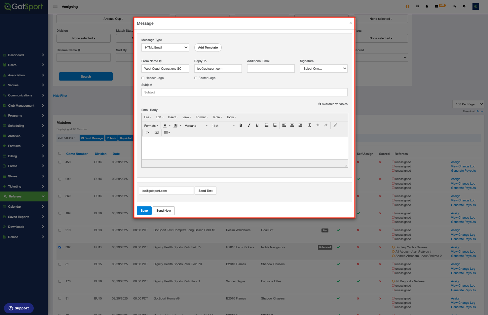Image resolution: width=488 pixels, height=315 pixels.
Task: Open the Available Variables link
Action: (x=333, y=104)
